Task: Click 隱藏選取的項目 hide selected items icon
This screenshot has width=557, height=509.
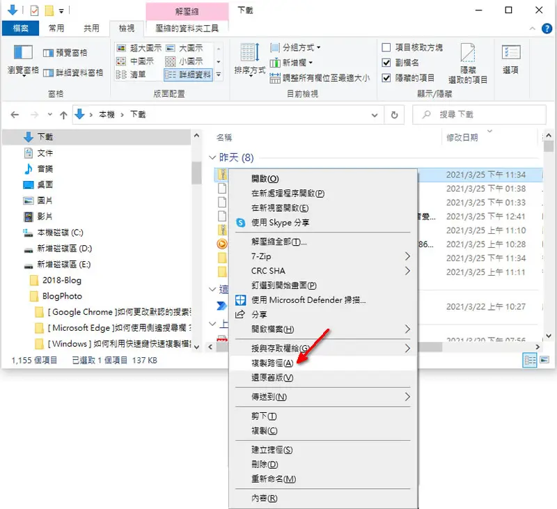Action: (467, 53)
